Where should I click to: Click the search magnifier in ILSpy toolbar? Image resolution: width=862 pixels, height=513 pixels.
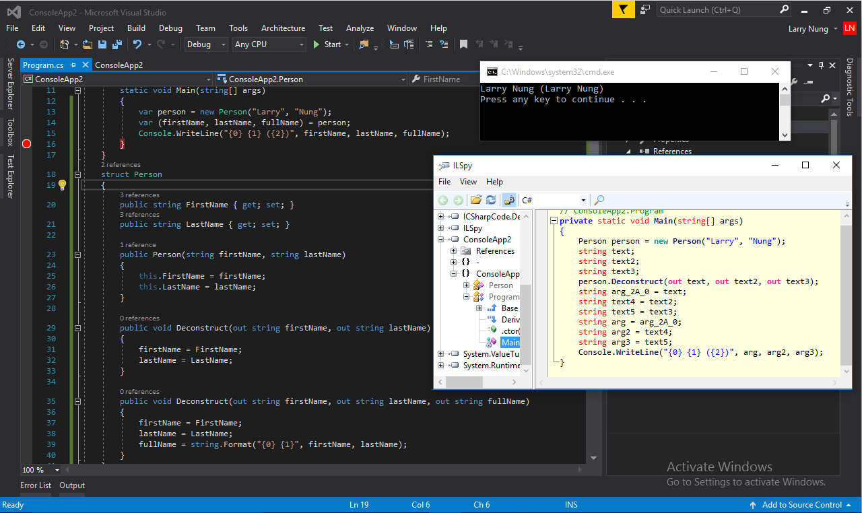click(599, 200)
